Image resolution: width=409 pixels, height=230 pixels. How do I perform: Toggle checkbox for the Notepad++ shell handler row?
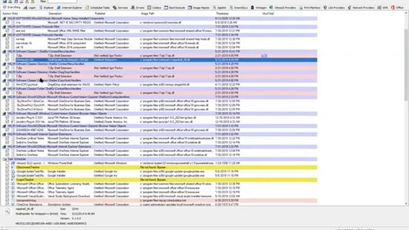7,59
